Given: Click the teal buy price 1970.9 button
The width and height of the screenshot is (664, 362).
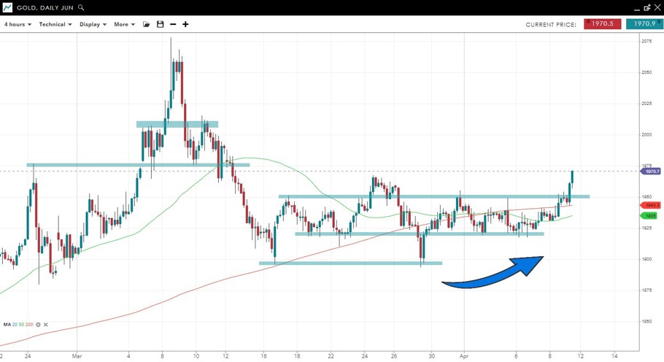Looking at the screenshot, I should [644, 24].
